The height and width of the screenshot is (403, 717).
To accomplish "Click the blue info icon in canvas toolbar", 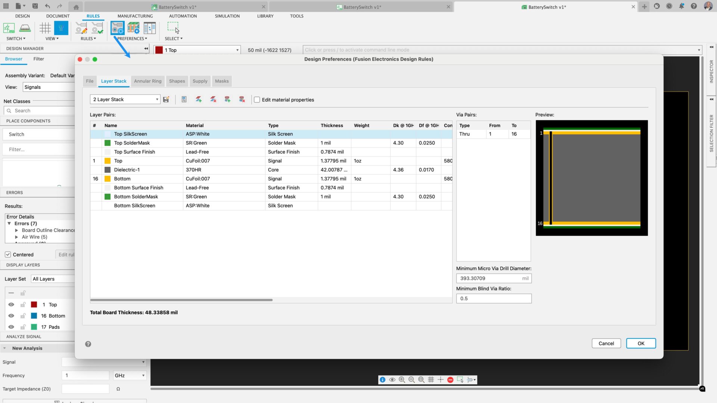I will click(x=382, y=380).
